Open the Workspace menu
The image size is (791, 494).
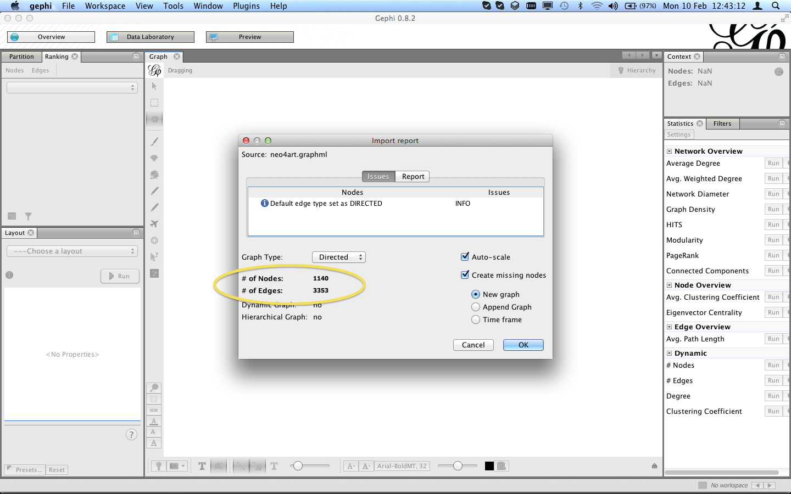pos(105,5)
